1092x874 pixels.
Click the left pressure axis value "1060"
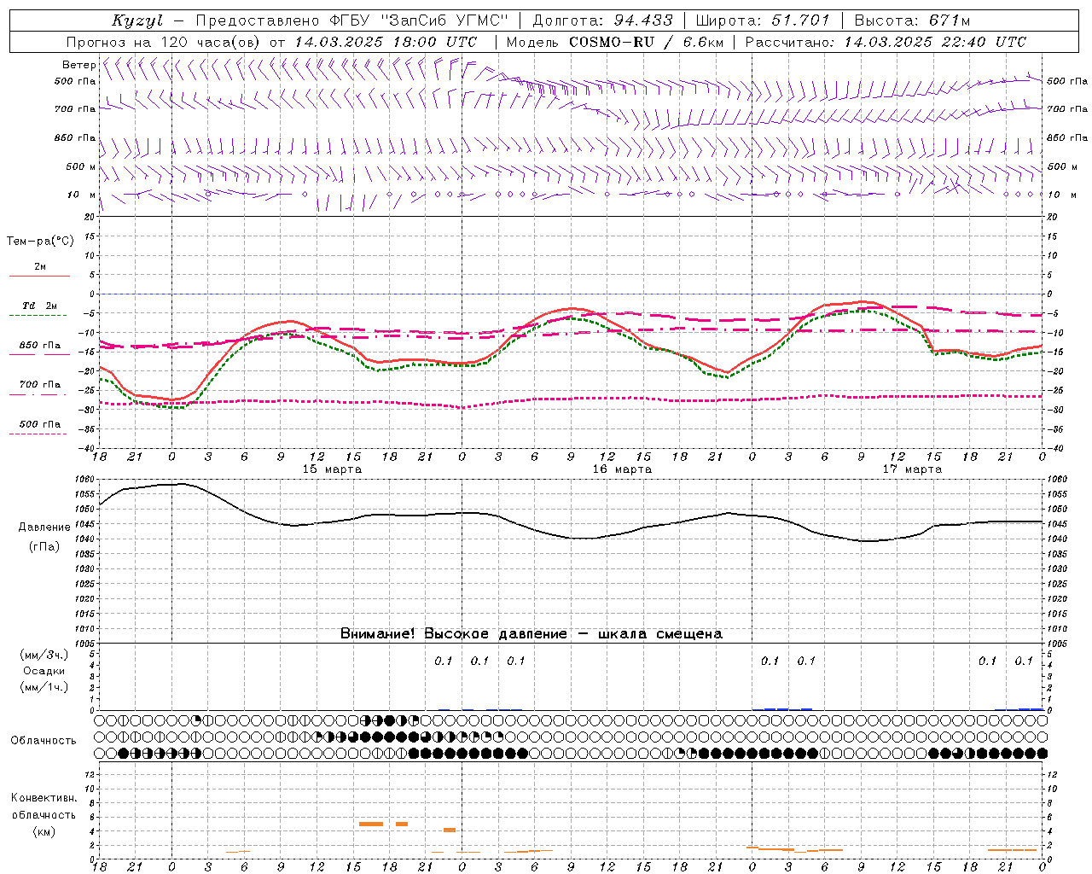(x=84, y=480)
